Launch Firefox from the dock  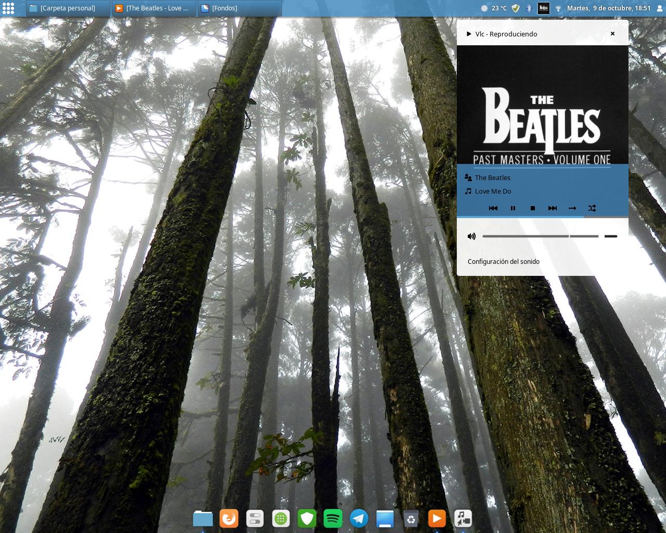pos(229,518)
